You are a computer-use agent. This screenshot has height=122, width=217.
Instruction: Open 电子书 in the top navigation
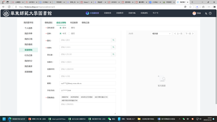(x=155, y=13)
